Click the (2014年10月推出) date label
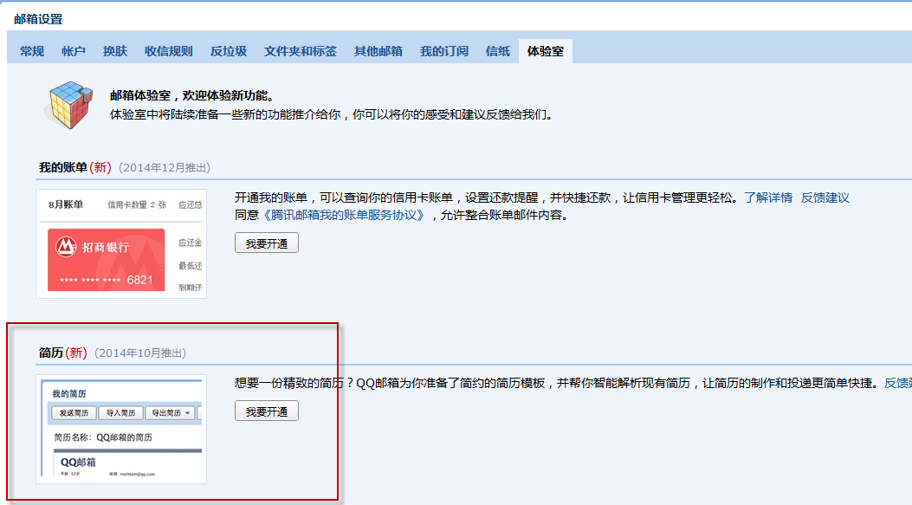Image resolution: width=912 pixels, height=505 pixels. tap(140, 353)
